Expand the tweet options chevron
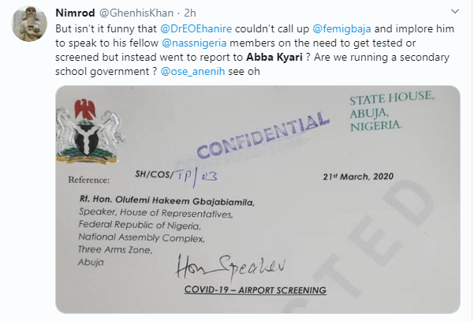The height and width of the screenshot is (321, 474). [x=454, y=12]
